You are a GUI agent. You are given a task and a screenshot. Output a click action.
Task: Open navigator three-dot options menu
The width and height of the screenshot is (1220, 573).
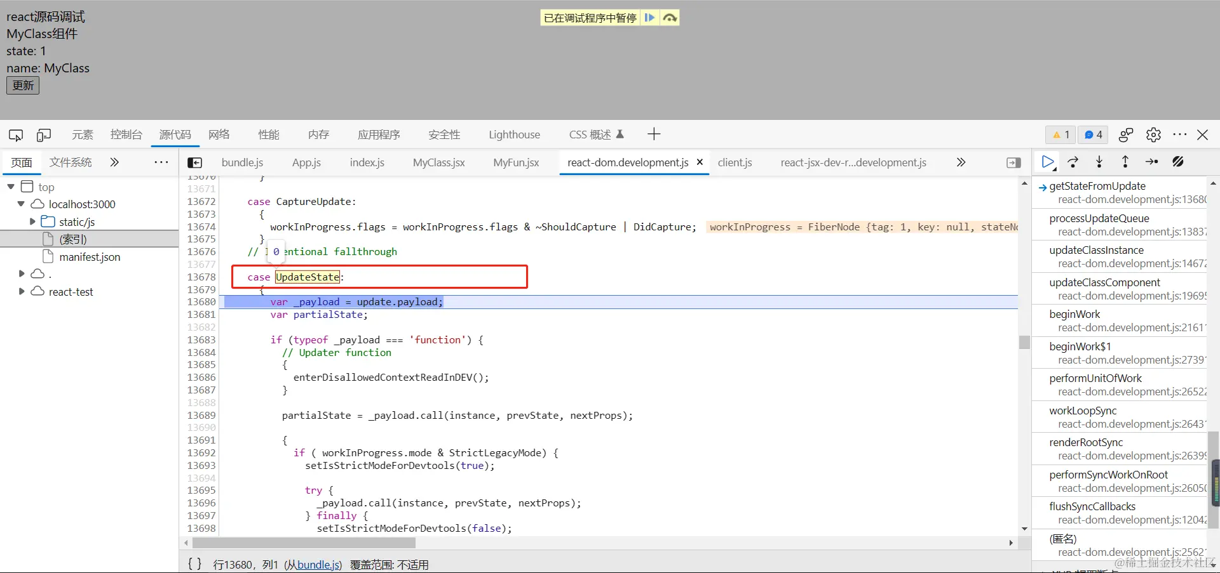point(161,162)
